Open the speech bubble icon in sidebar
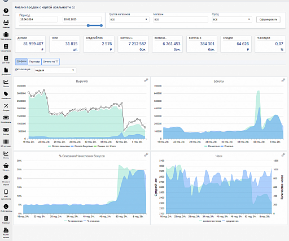Image resolution: width=289 pixels, height=241 pixels. pos(6,177)
